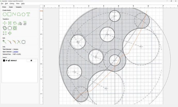Click the selected orange polyline on canvas
Viewport: 178px width, 107px height.
coord(102,80)
